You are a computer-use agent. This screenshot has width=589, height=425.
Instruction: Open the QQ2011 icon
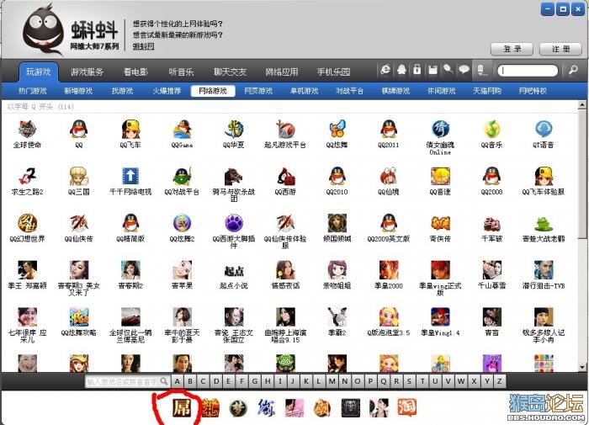point(389,130)
